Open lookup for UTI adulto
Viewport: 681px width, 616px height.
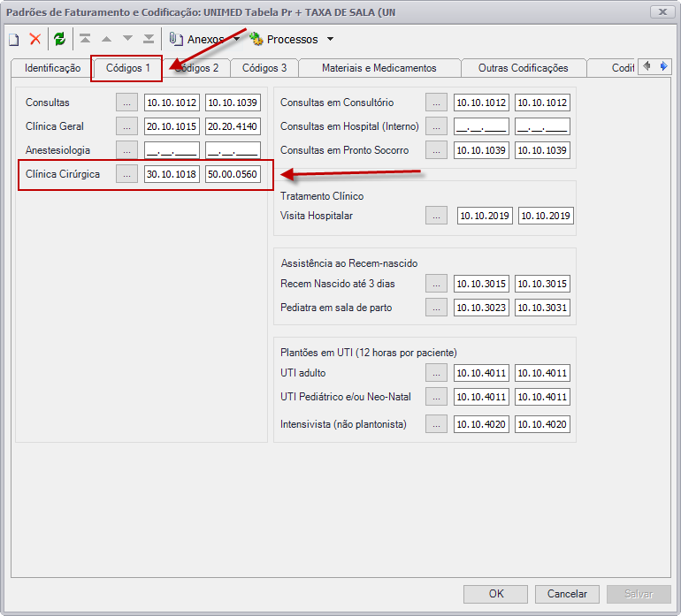coord(437,373)
